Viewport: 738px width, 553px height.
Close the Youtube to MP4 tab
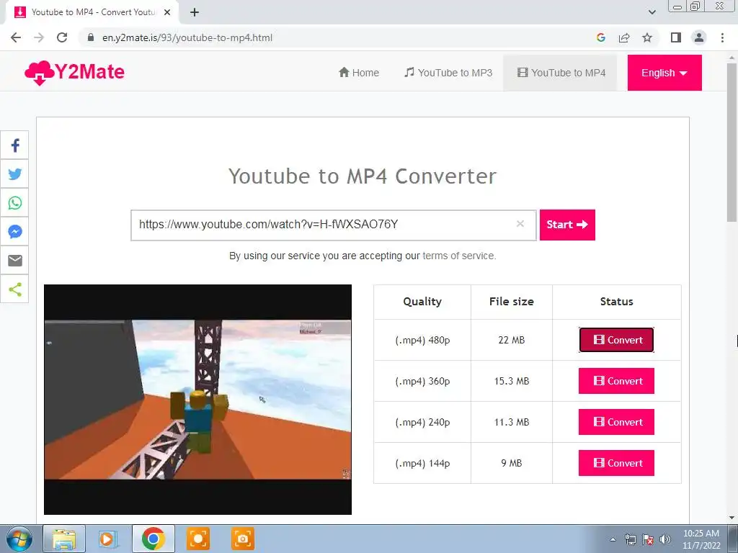pyautogui.click(x=167, y=12)
